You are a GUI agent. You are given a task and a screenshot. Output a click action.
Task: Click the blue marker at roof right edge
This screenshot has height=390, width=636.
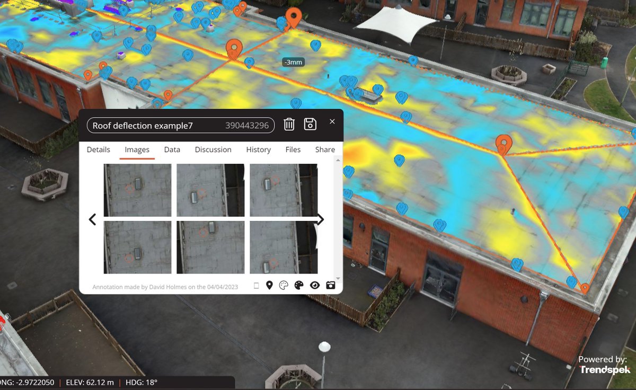(623, 212)
